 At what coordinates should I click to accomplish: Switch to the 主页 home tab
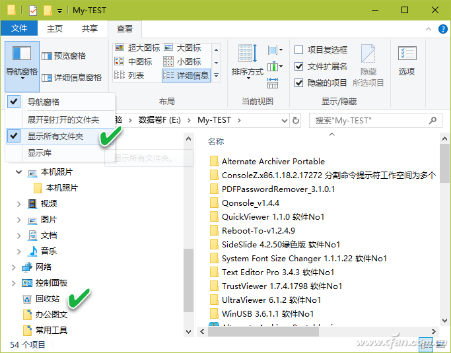55,29
